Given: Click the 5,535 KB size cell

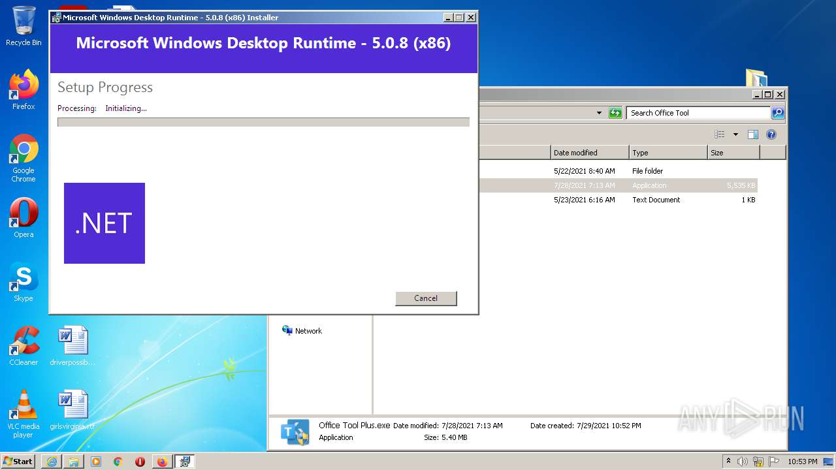Looking at the screenshot, I should click(741, 185).
